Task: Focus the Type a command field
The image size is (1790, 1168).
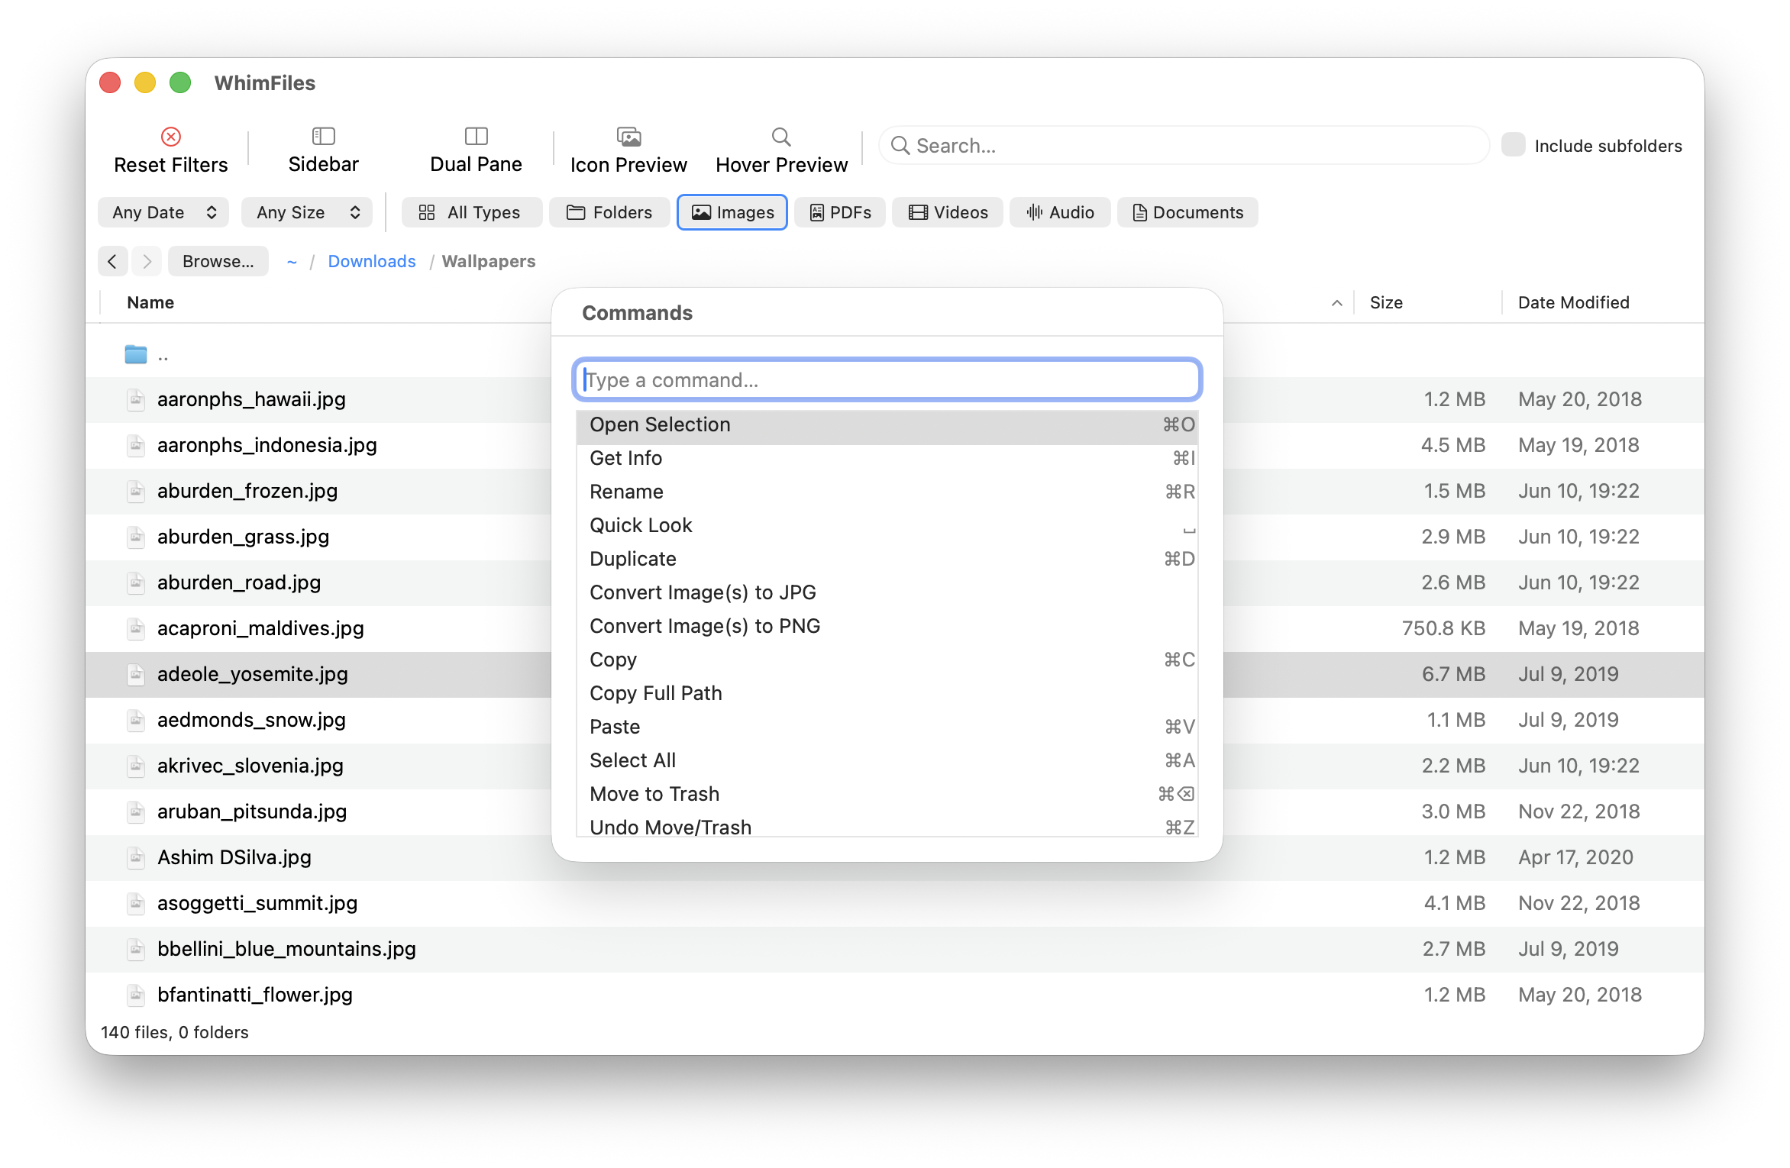Action: tap(887, 379)
